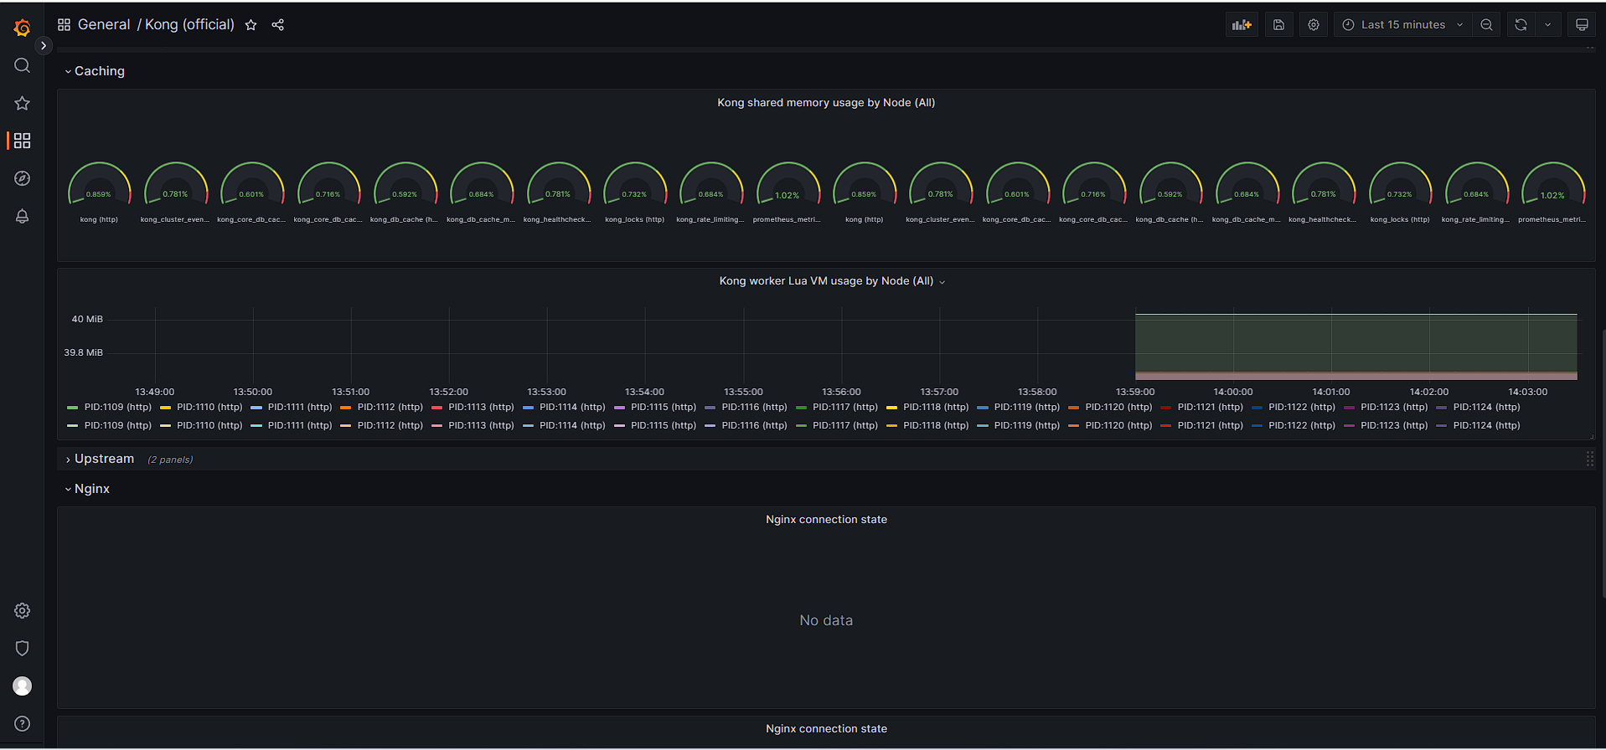1606x750 pixels.
Task: Click the Kong (official) dashboard title
Action: point(189,25)
